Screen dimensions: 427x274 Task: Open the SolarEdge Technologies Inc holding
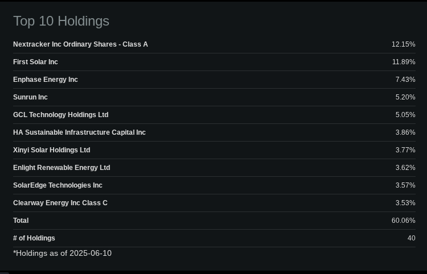[x=58, y=185]
